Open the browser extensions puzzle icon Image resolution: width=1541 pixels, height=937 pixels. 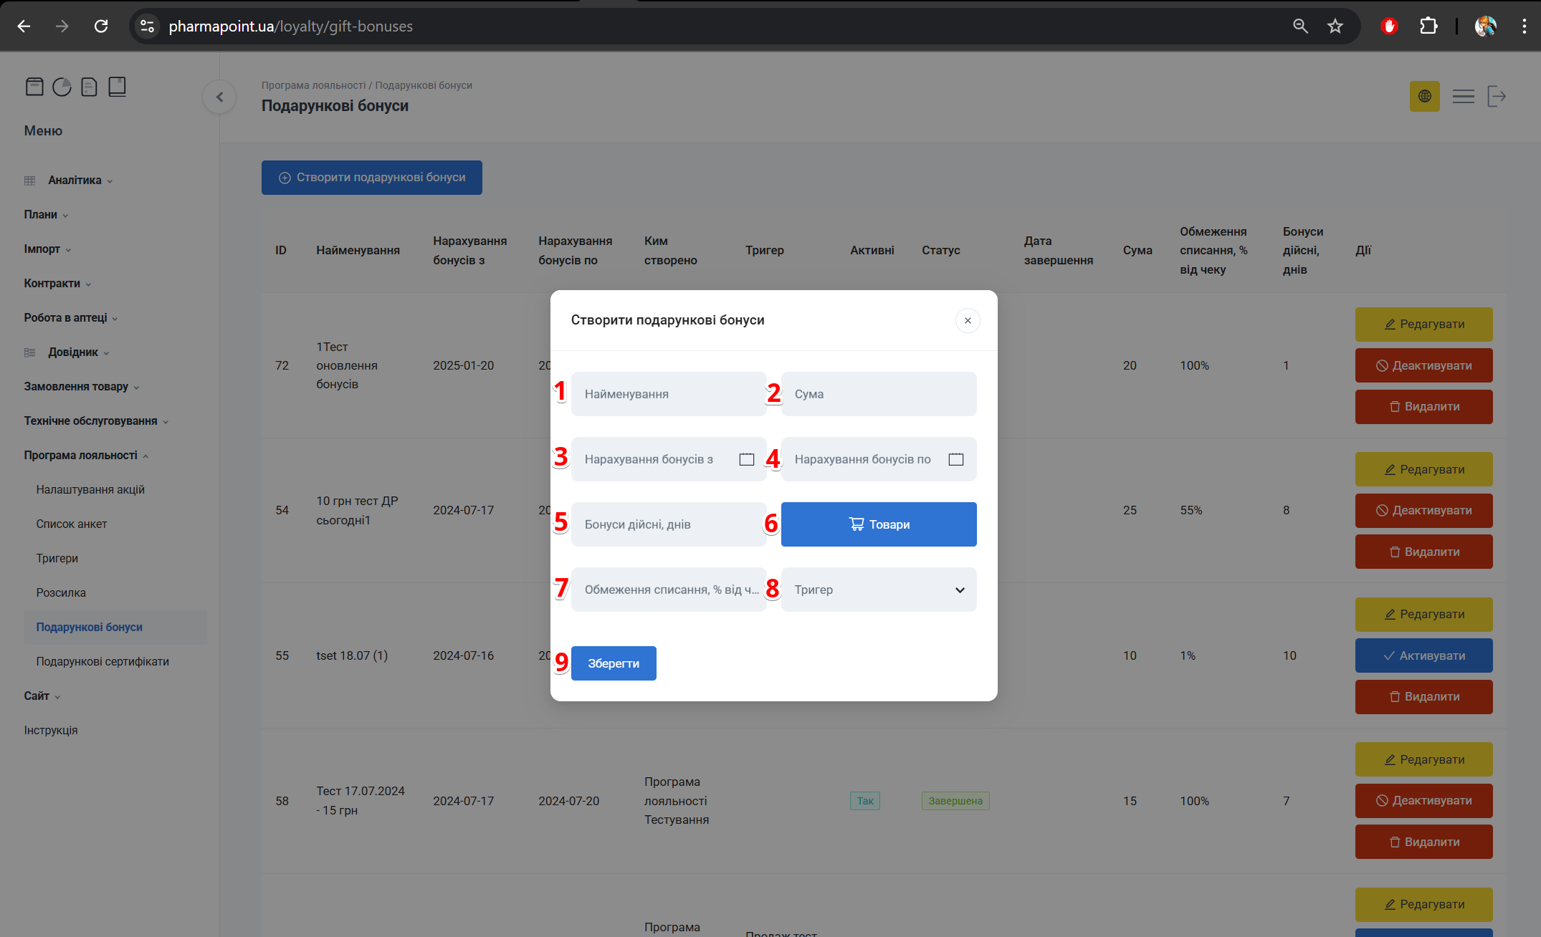coord(1428,27)
